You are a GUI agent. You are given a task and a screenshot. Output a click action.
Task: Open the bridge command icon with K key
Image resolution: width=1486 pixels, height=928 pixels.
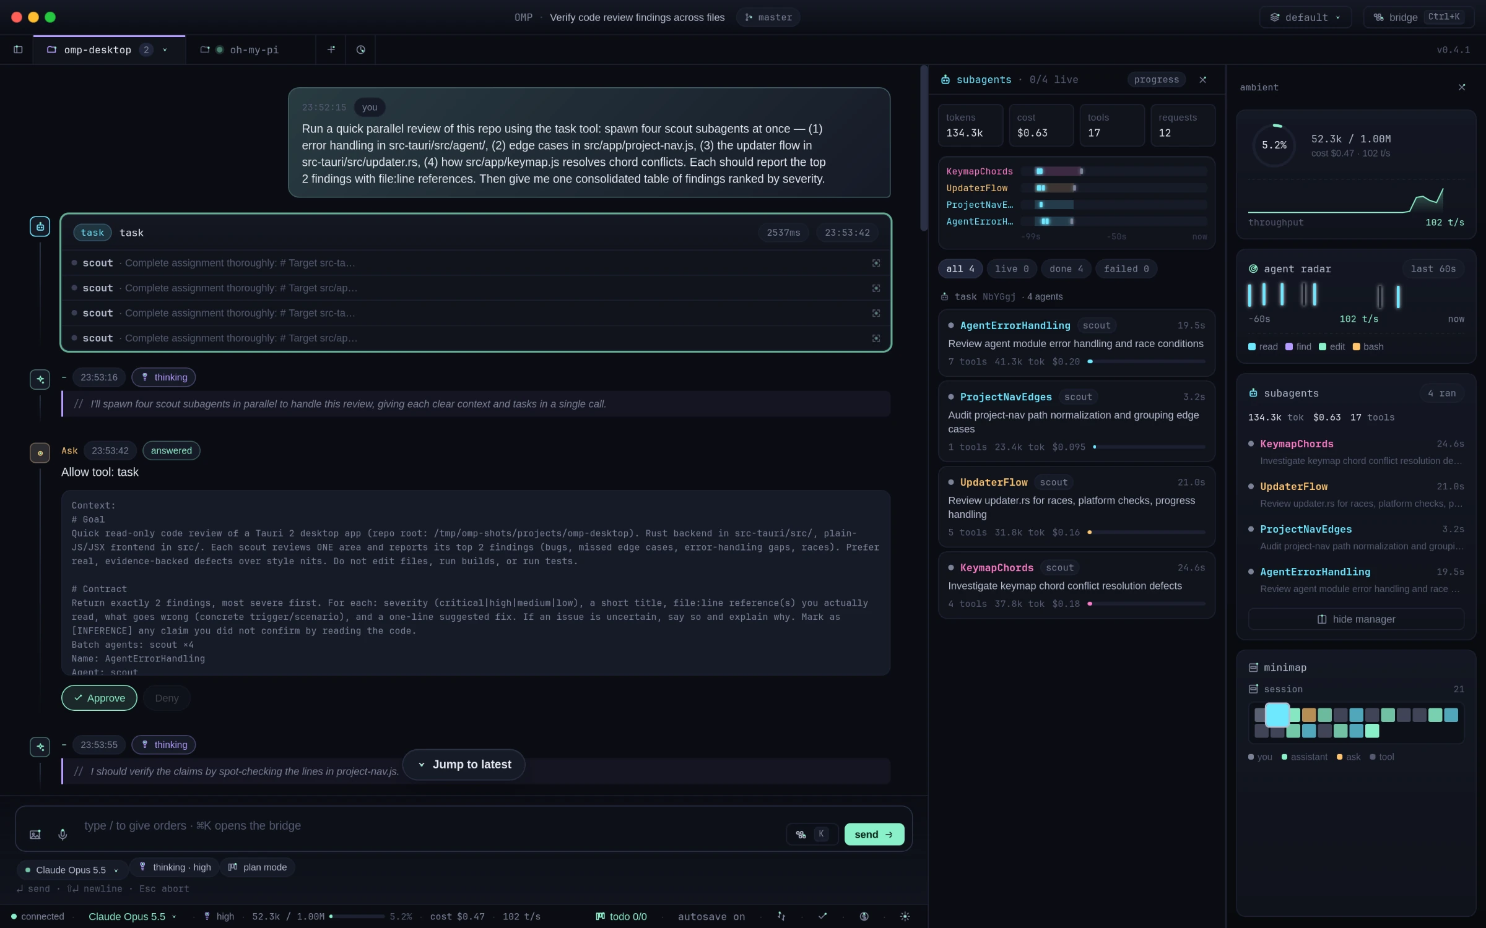pos(812,834)
